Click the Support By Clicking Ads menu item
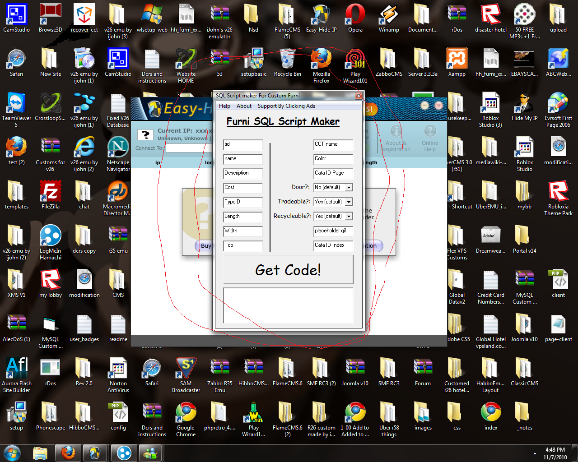578x462 pixels. [x=286, y=106]
